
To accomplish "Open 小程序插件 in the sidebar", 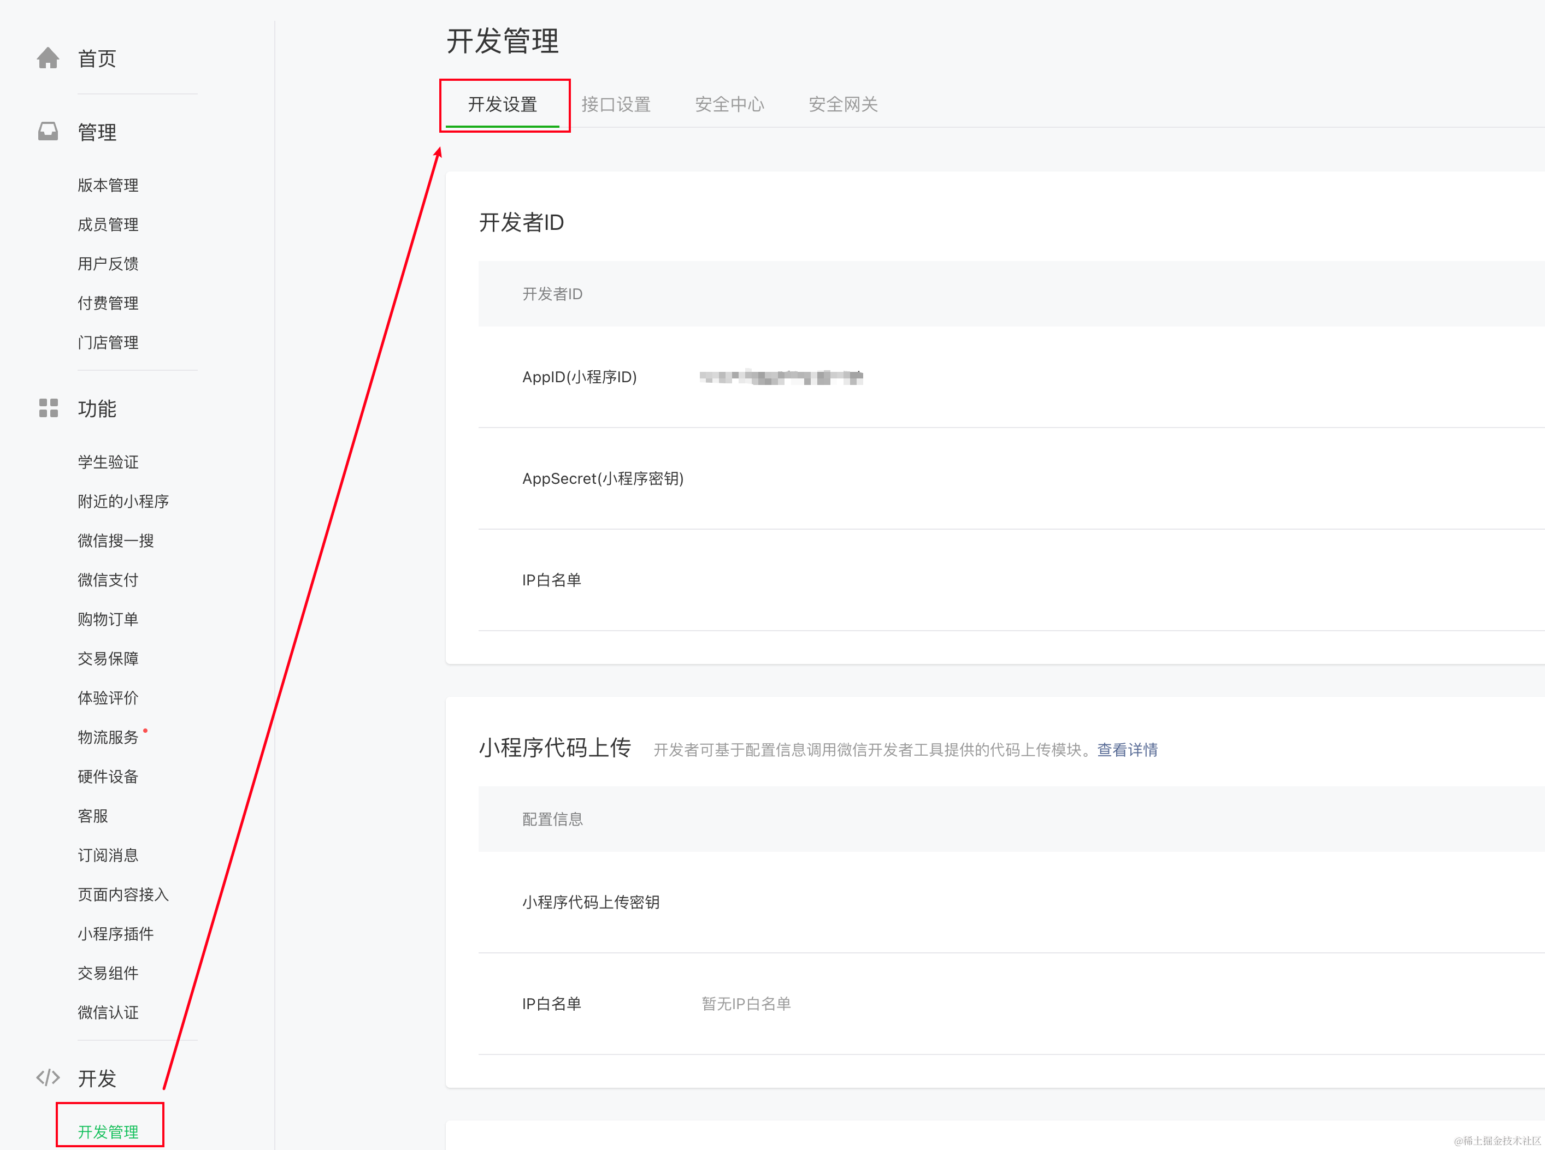I will (x=116, y=934).
